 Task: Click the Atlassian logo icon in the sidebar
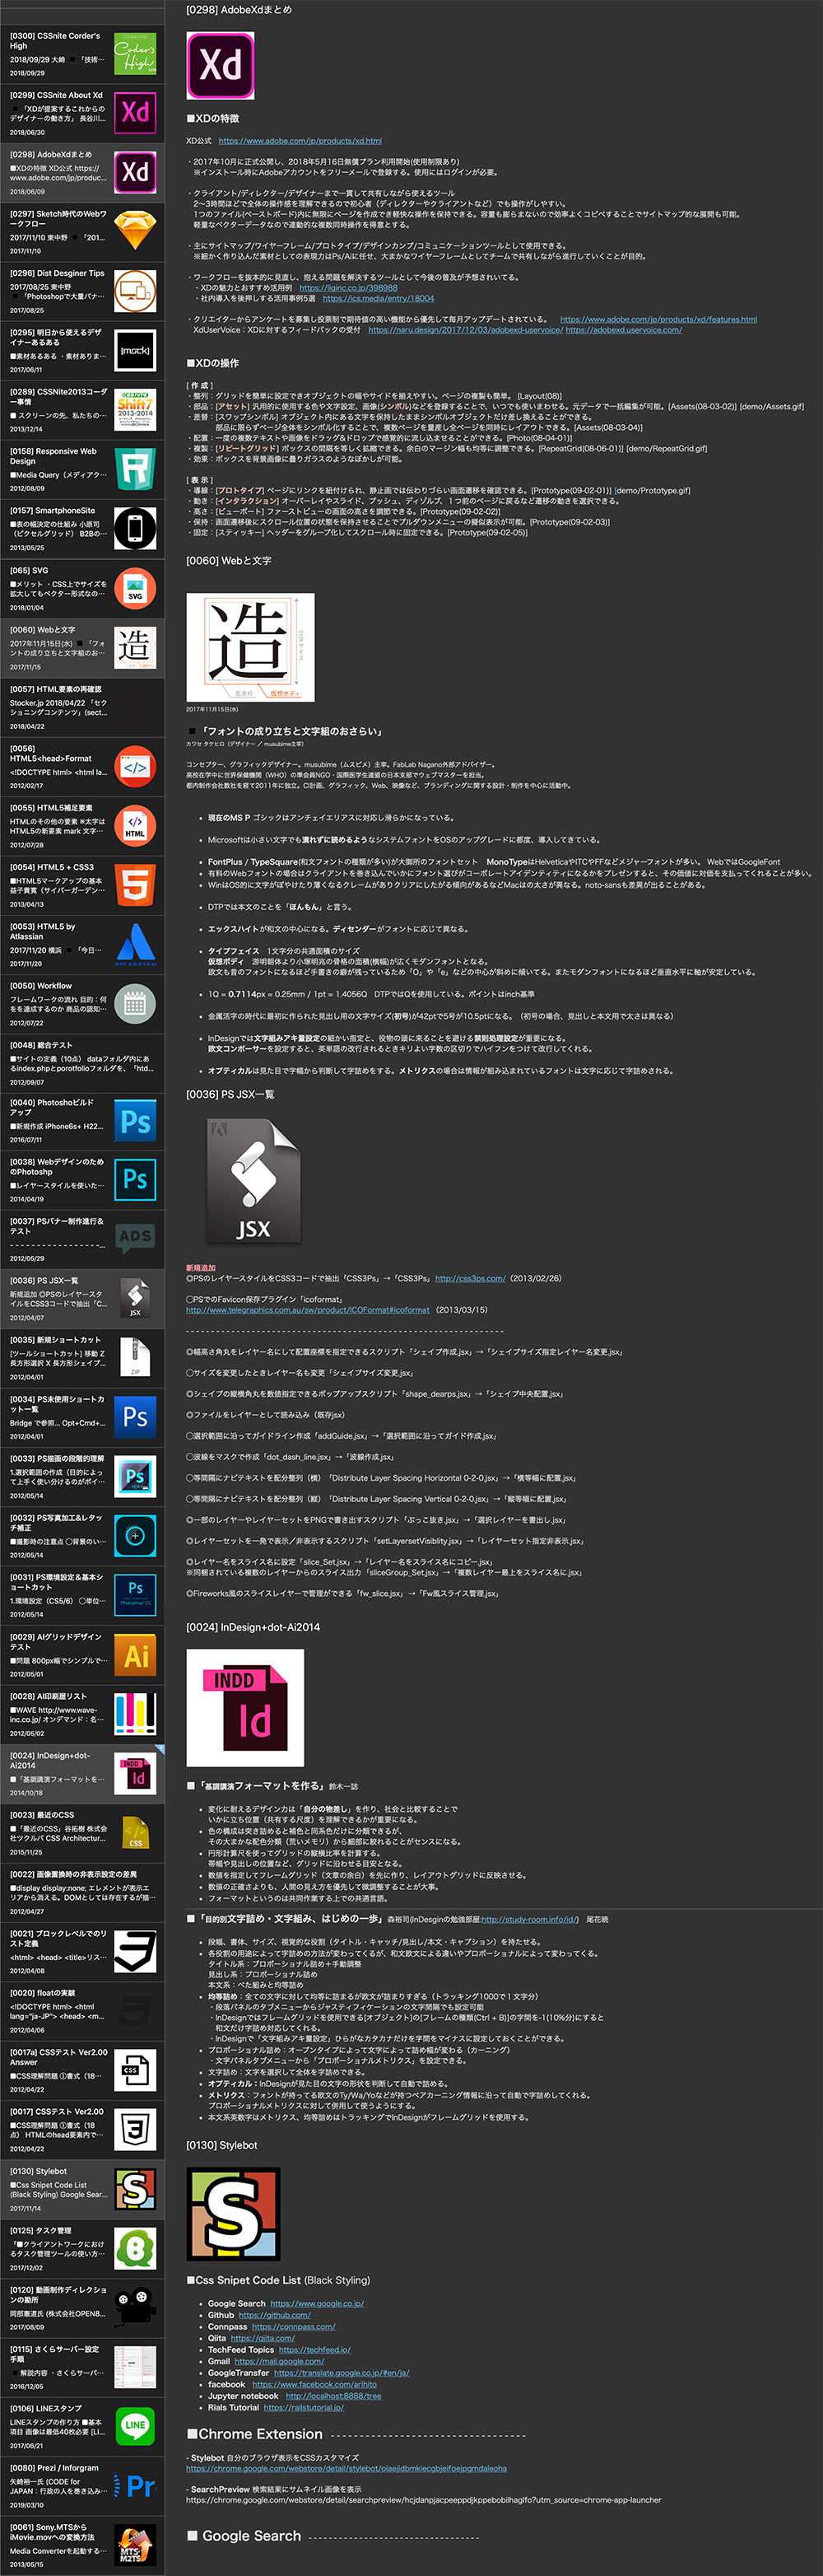135,944
